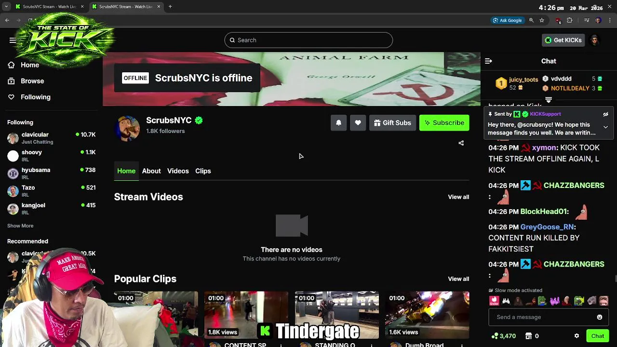Click BlockHead01 username in chat
This screenshot has height=347, width=617.
[x=544, y=212]
